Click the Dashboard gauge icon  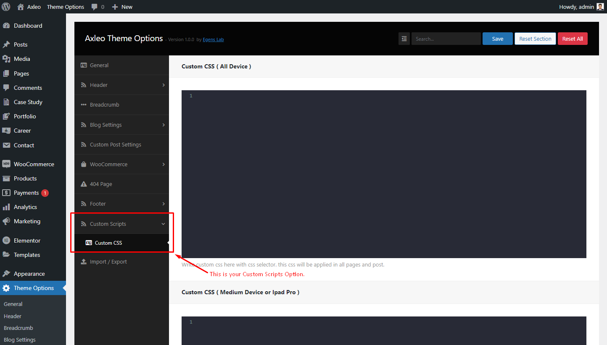pos(6,26)
